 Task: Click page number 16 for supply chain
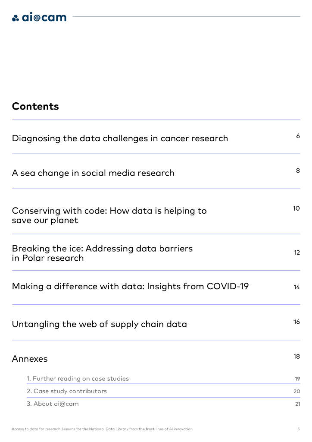[x=296, y=322]
